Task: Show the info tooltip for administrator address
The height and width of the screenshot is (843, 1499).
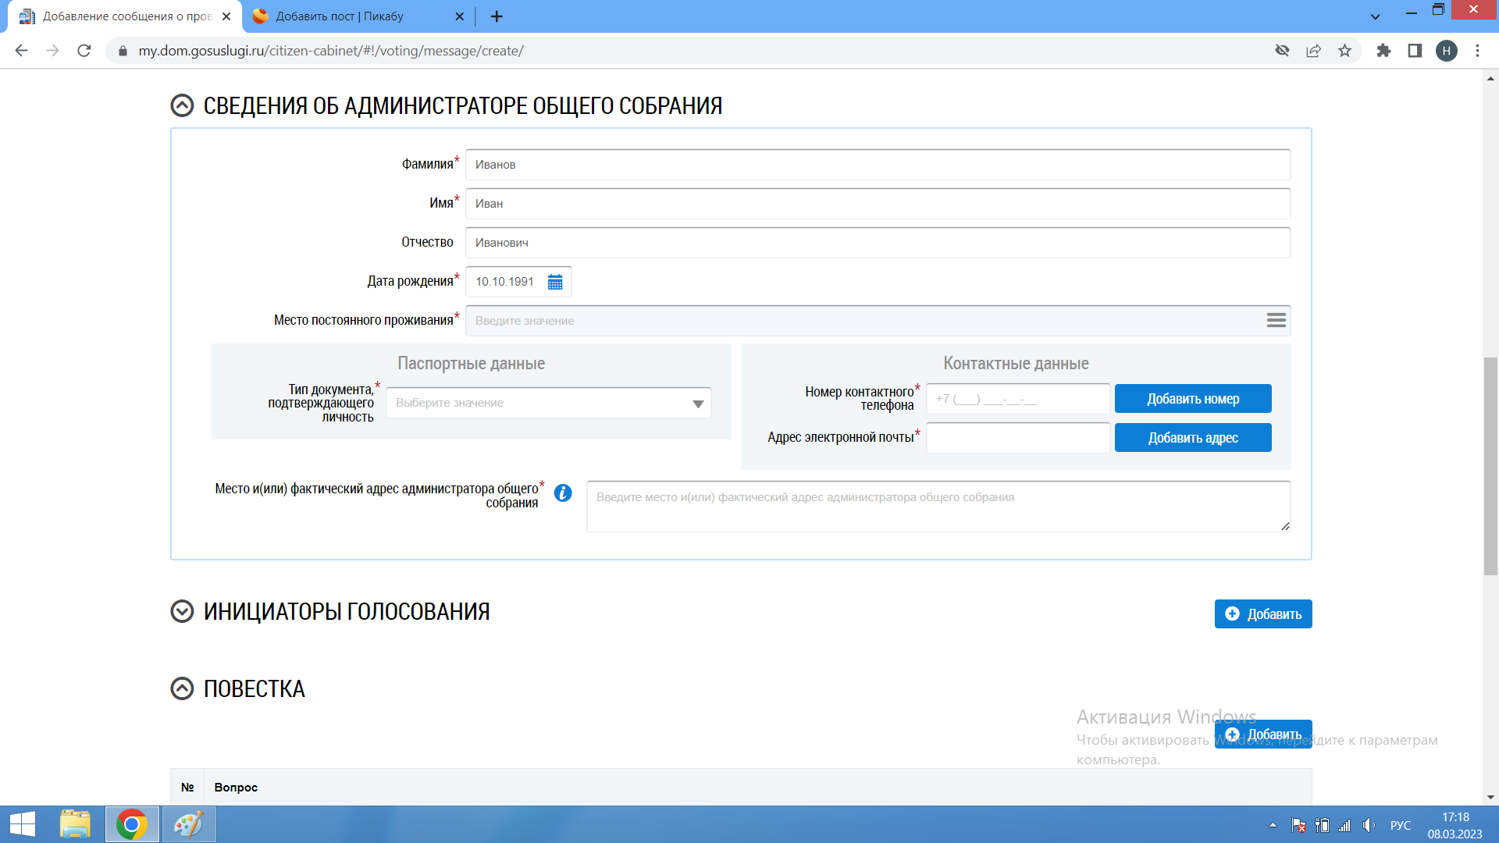Action: pos(563,493)
